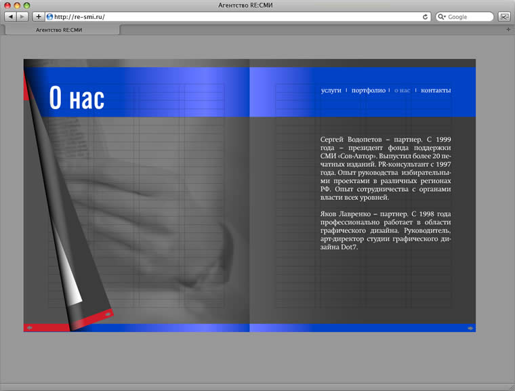Click the address bar showing http://re-smi.ru/
The image size is (515, 391).
click(x=230, y=16)
